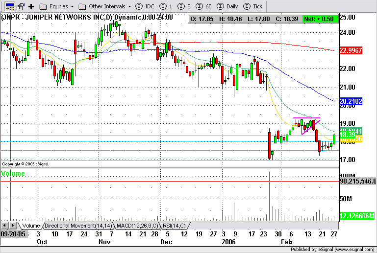The height and width of the screenshot is (253, 377).
Task: Click the high price H: 18.46
Action: pyautogui.click(x=230, y=19)
